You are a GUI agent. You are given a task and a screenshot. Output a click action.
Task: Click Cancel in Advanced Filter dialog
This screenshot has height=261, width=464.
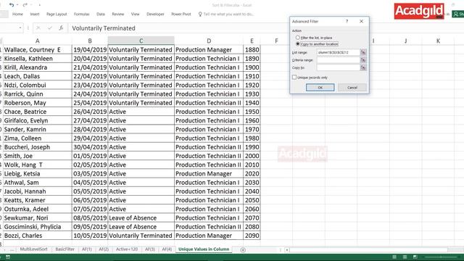point(352,87)
